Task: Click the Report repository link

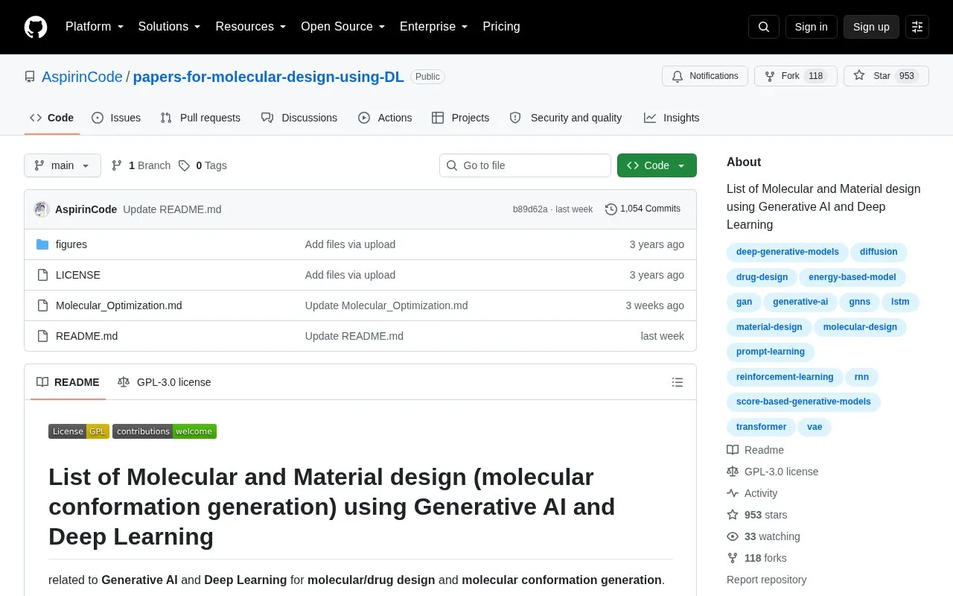Action: pos(766,580)
